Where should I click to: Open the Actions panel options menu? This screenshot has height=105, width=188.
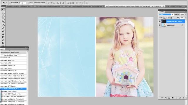27,49
